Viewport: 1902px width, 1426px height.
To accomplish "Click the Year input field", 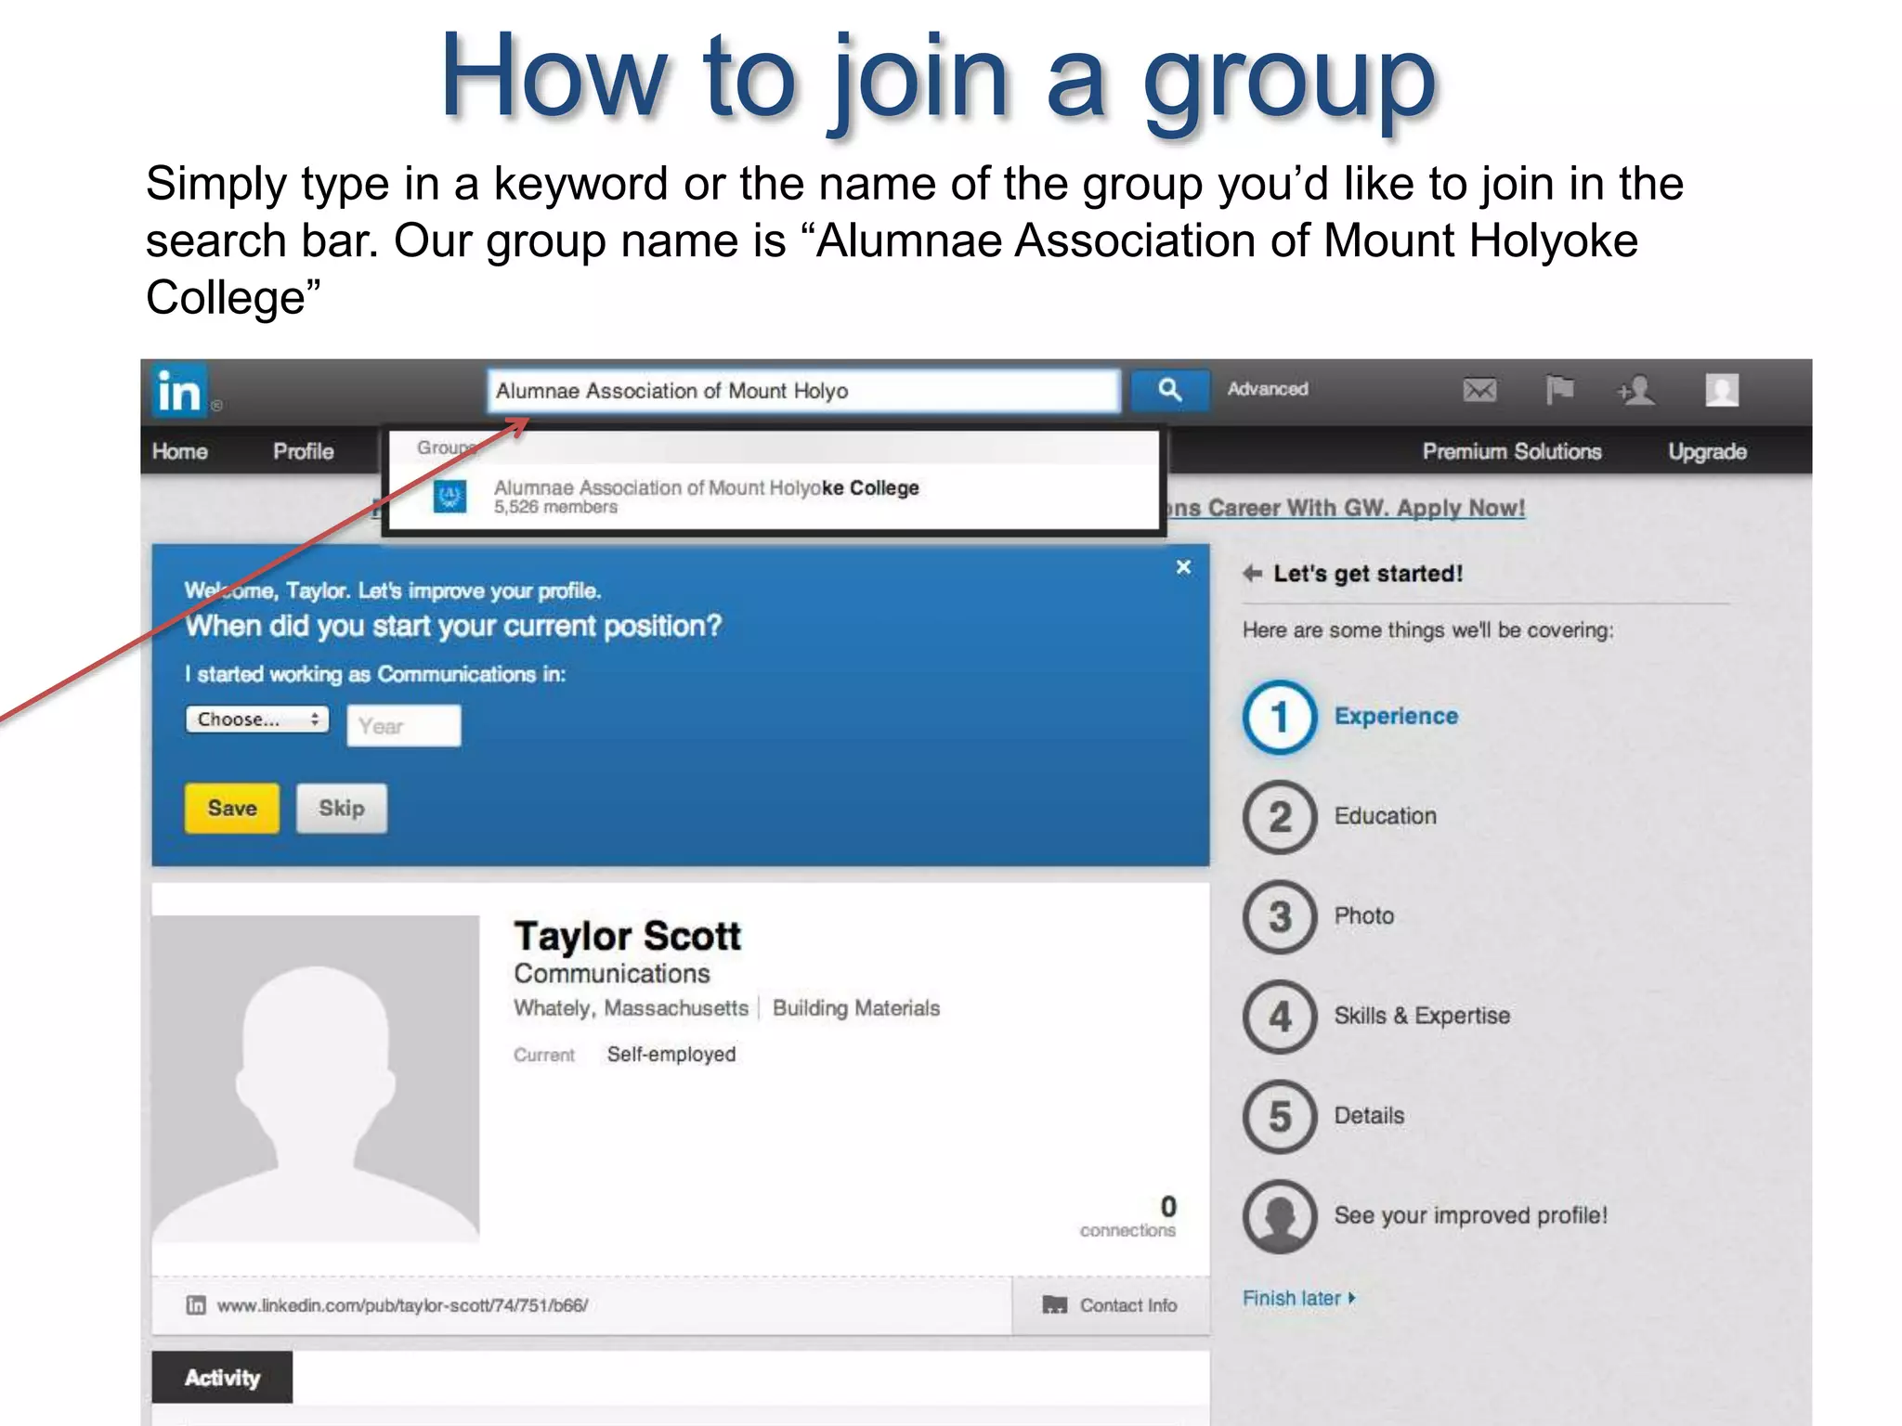I will click(x=404, y=725).
